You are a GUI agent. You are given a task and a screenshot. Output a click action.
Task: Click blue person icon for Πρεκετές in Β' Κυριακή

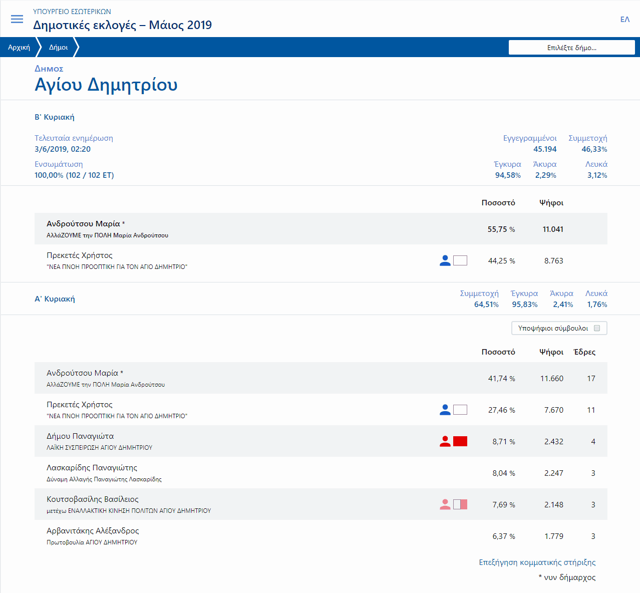click(445, 260)
